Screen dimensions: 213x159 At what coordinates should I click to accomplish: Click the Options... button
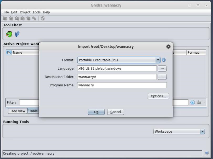click(x=158, y=96)
